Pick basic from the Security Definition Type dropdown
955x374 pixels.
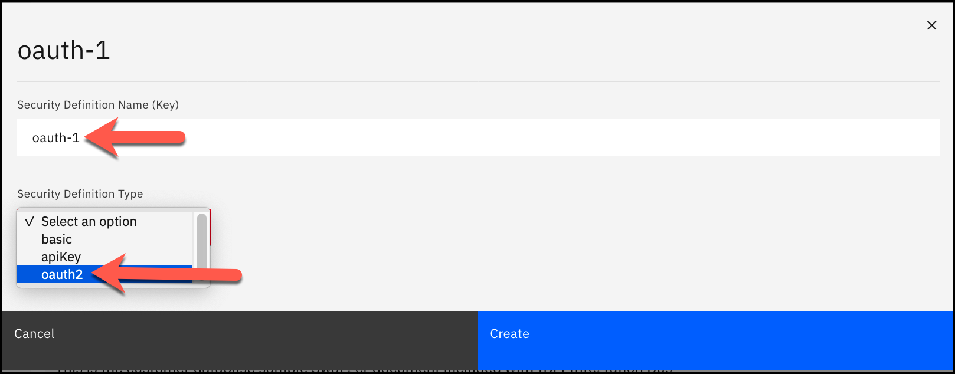[x=56, y=239]
